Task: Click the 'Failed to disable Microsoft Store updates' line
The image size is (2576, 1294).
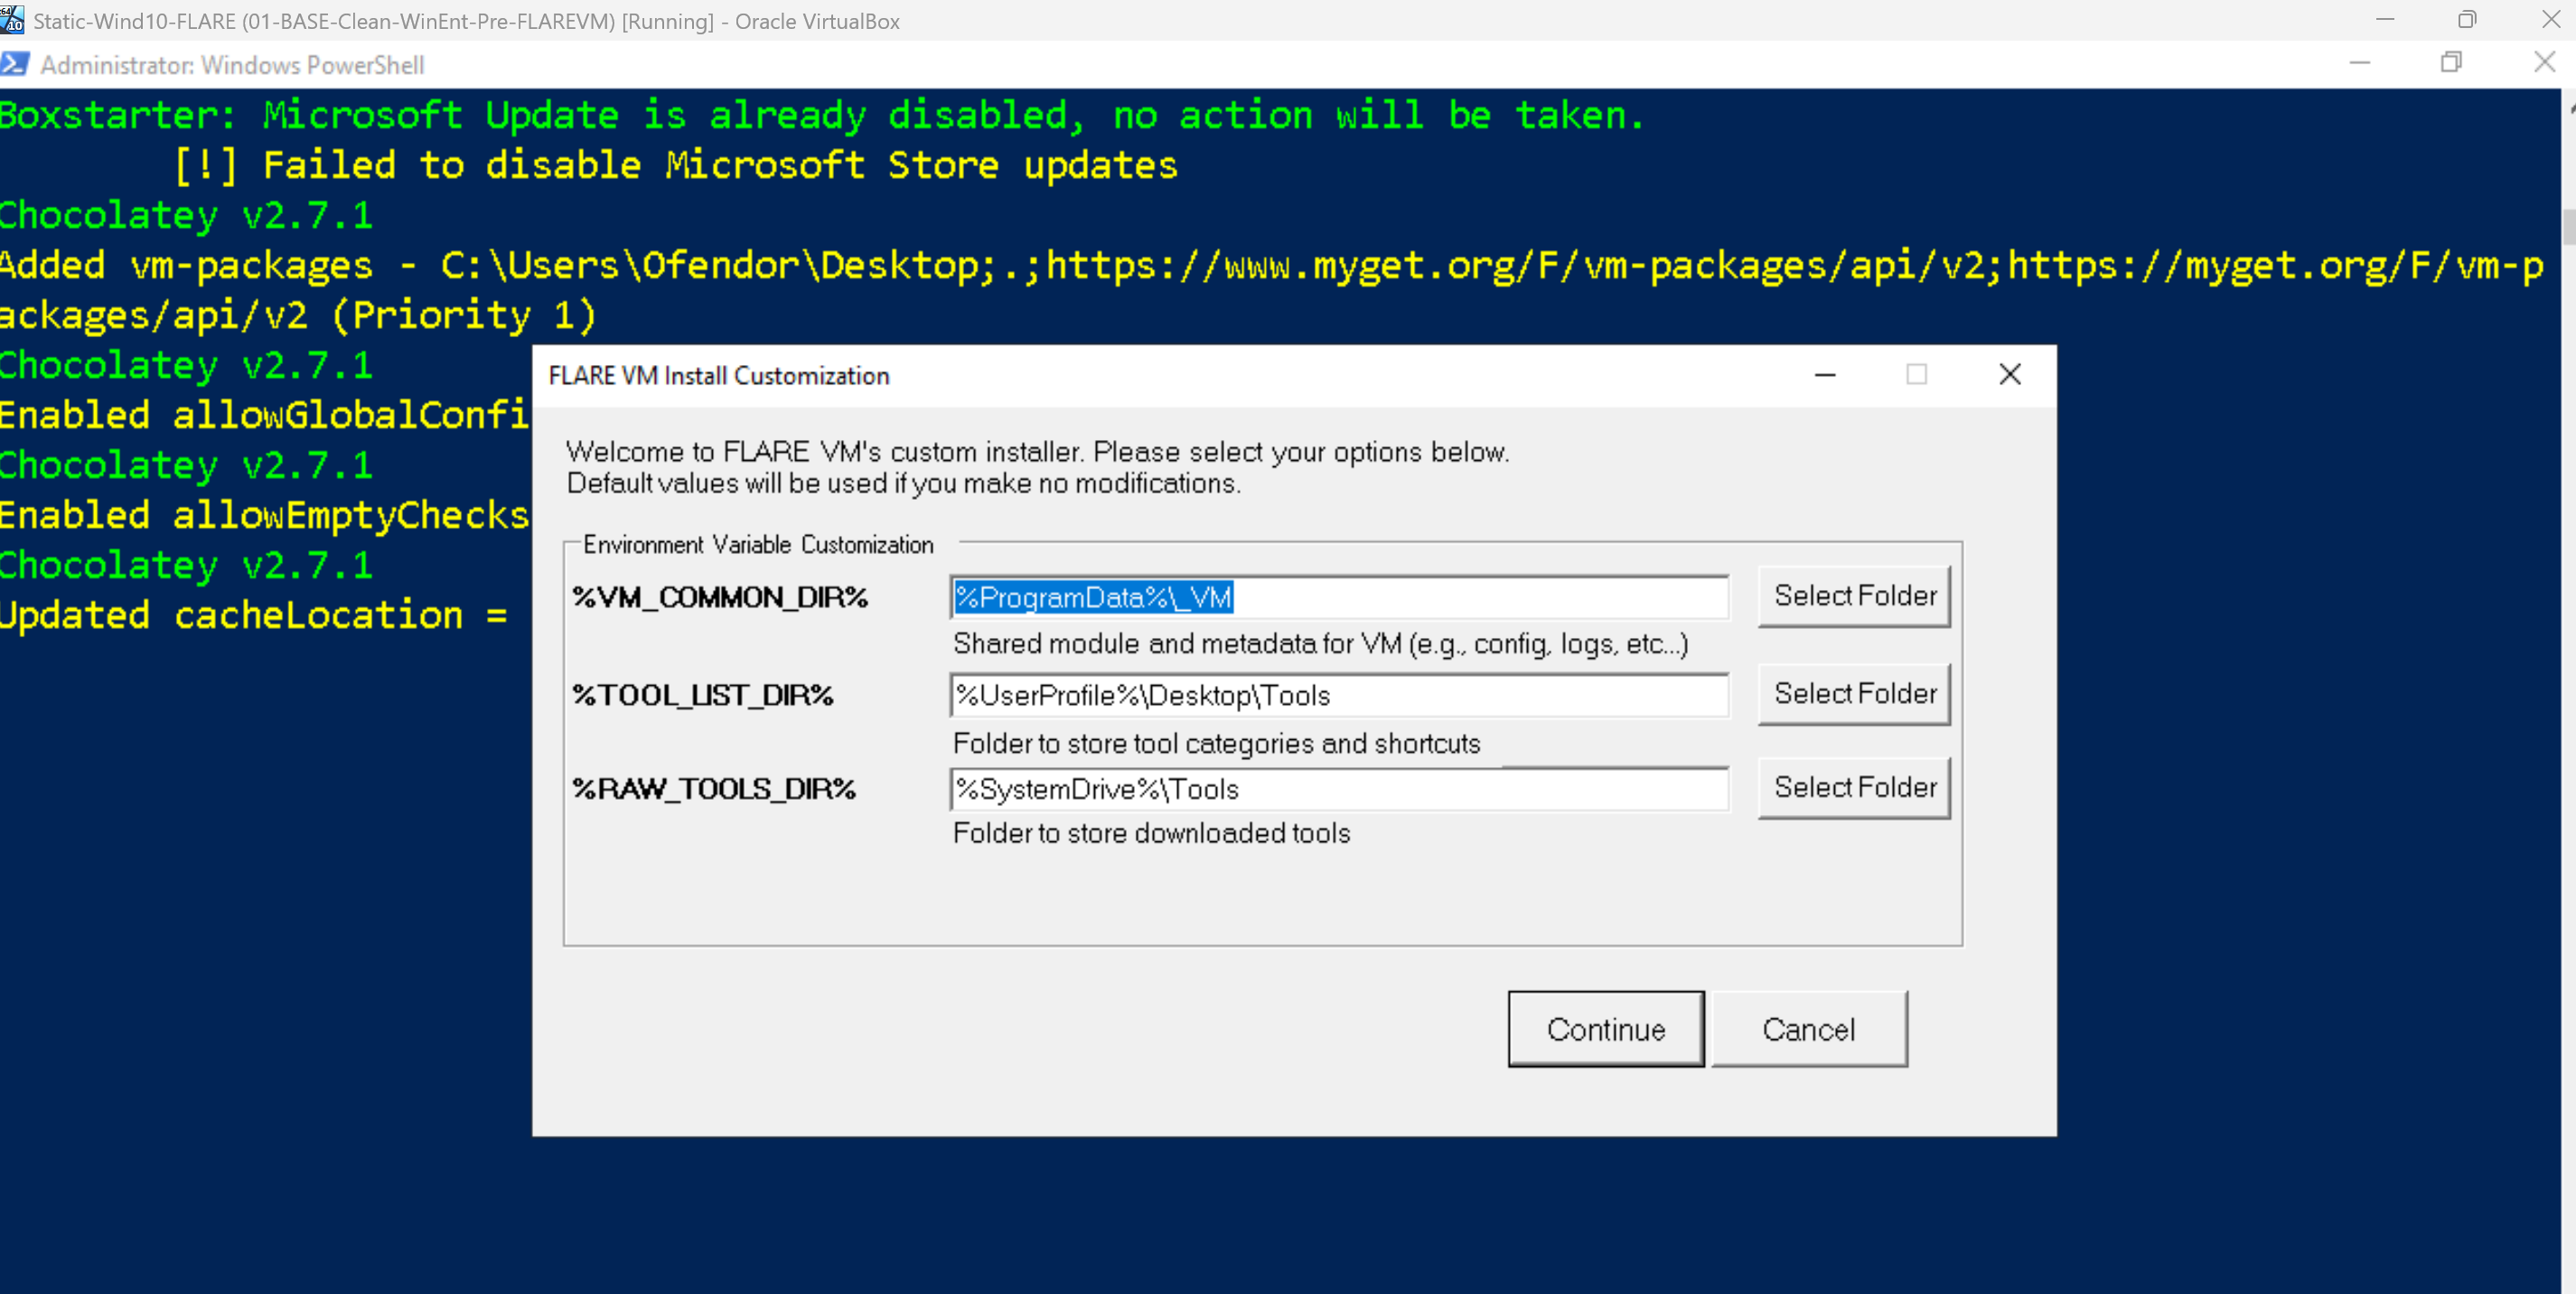Action: click(x=677, y=166)
